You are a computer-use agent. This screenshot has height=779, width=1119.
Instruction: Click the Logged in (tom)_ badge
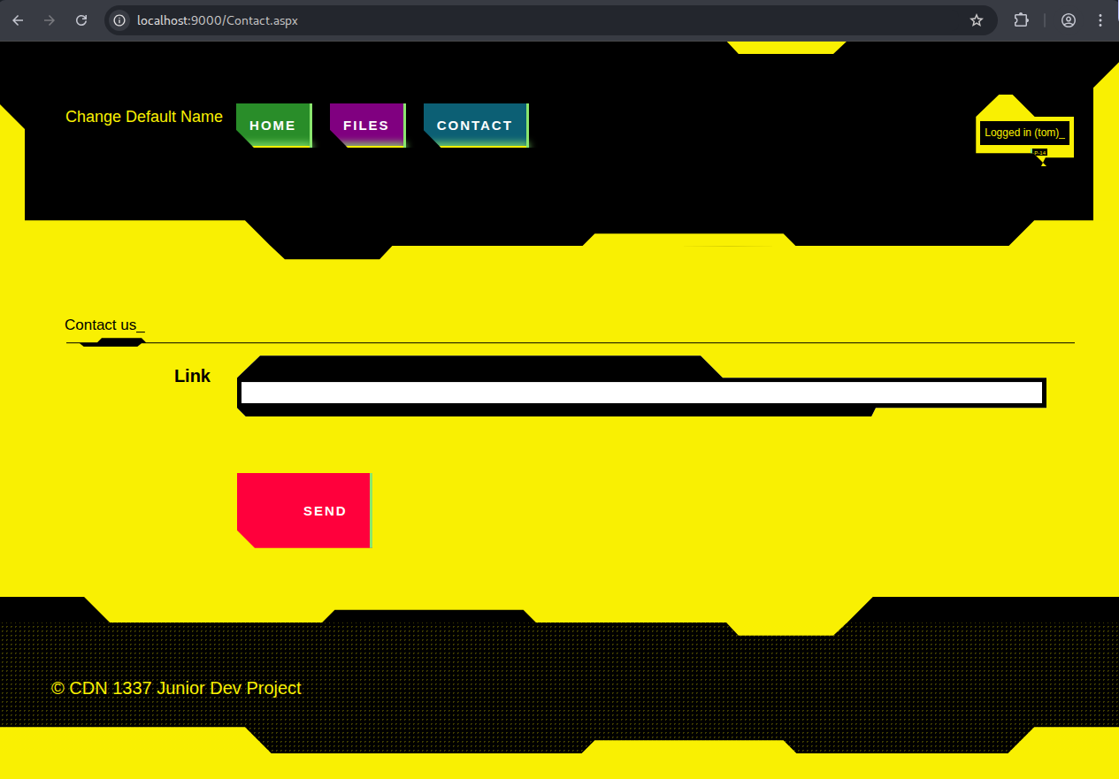click(1024, 133)
